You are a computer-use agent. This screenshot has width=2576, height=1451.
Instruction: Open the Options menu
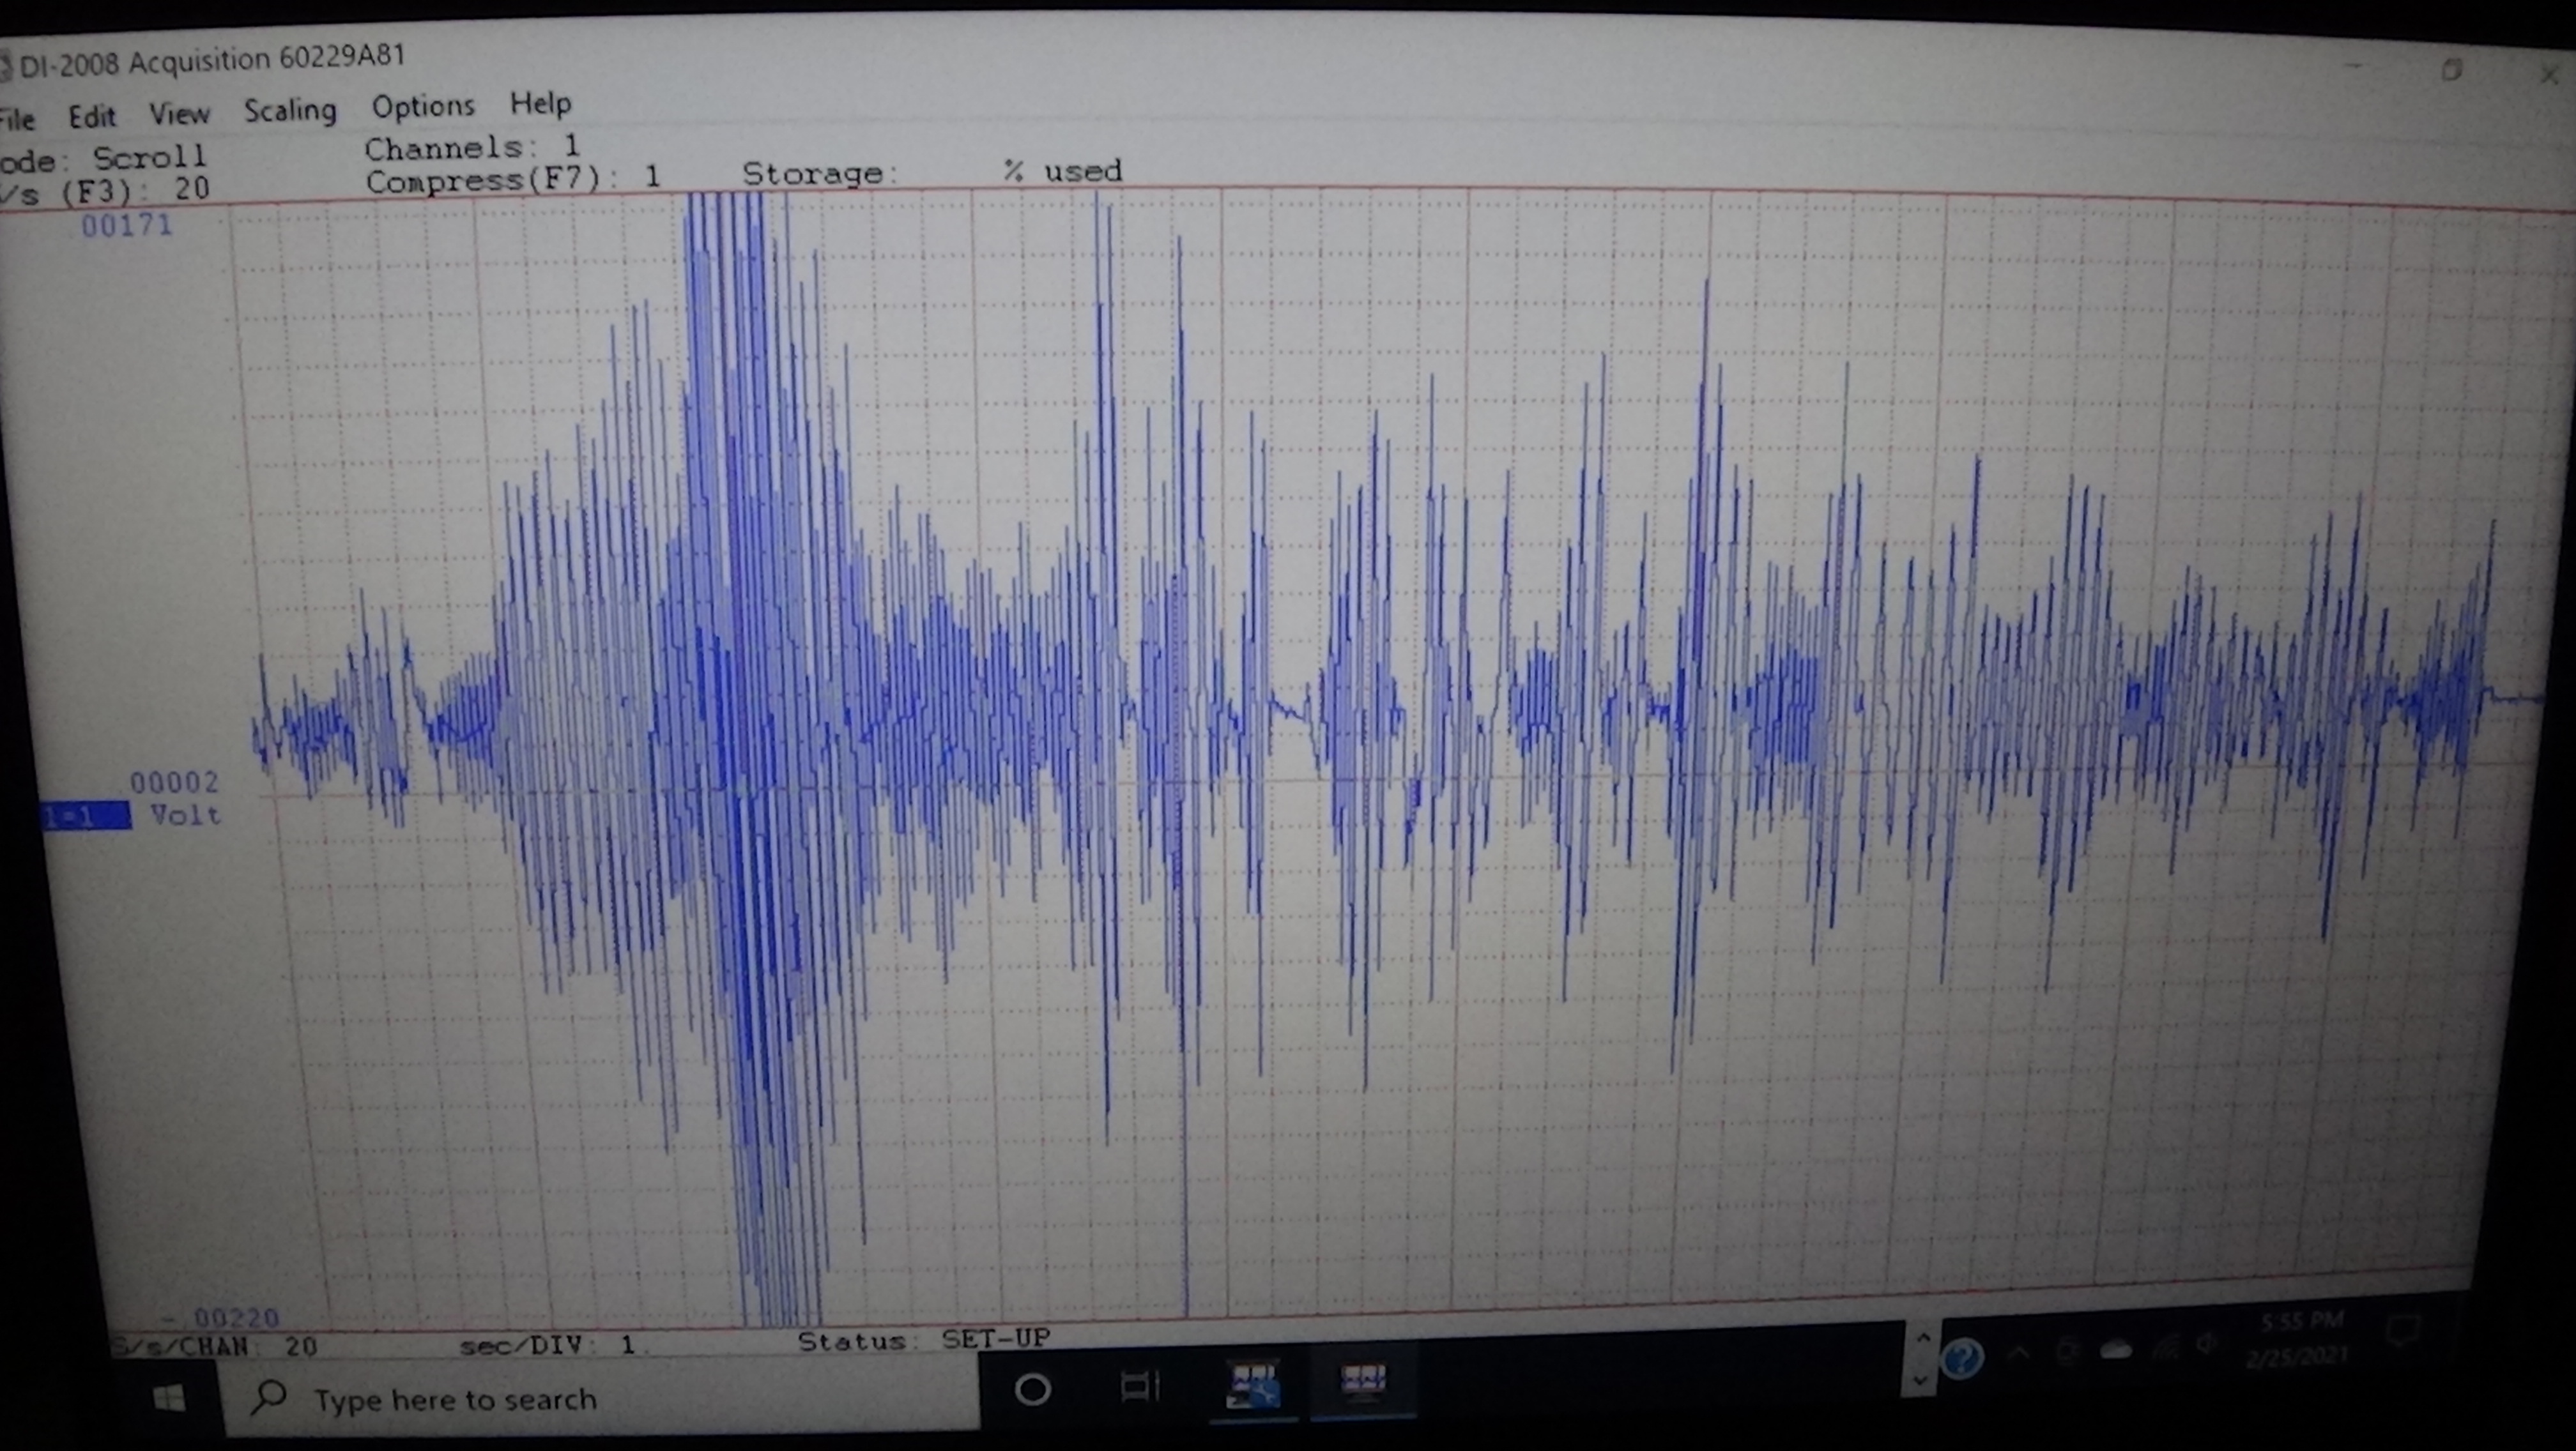(x=423, y=106)
